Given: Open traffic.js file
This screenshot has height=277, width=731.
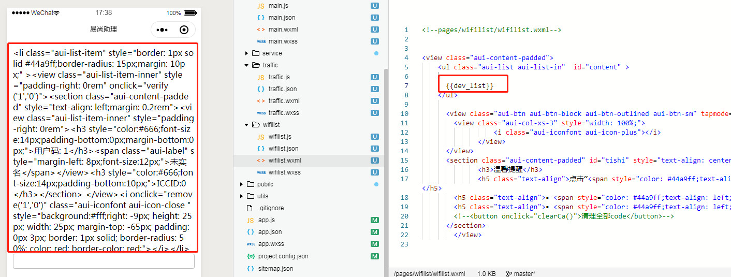Looking at the screenshot, I should (279, 77).
